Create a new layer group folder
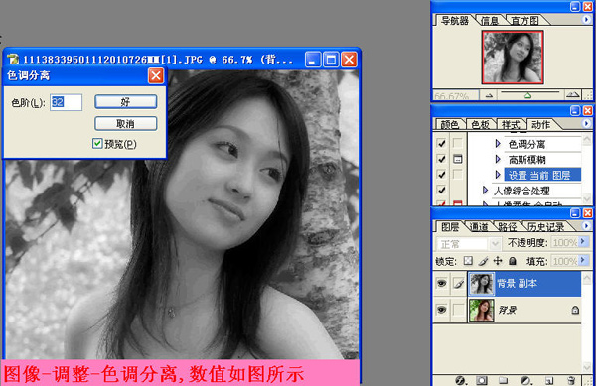The height and width of the screenshot is (386, 596). coord(504,380)
